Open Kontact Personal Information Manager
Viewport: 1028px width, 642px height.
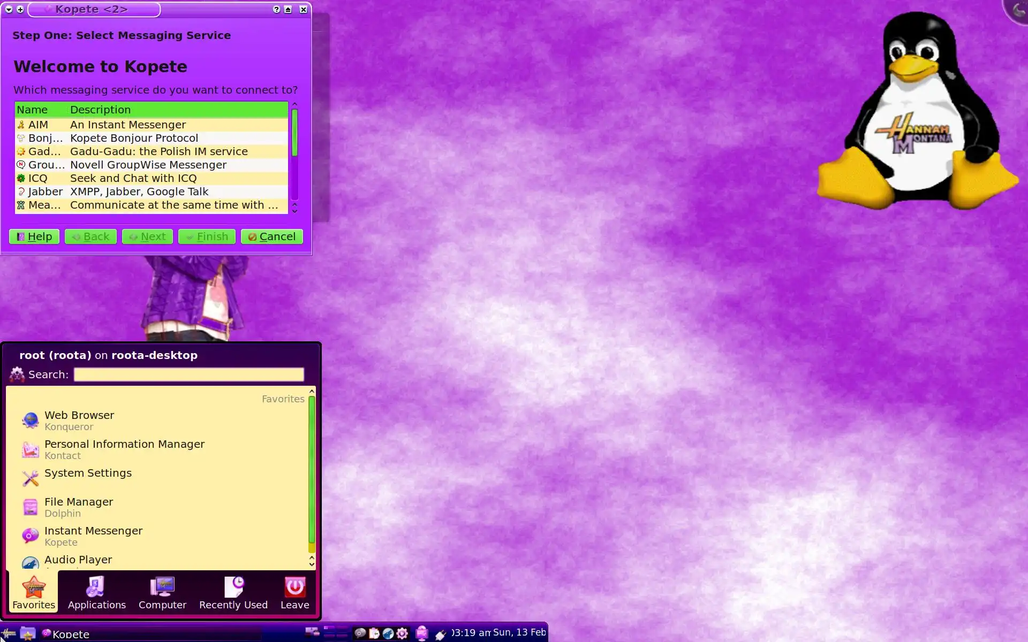point(124,449)
